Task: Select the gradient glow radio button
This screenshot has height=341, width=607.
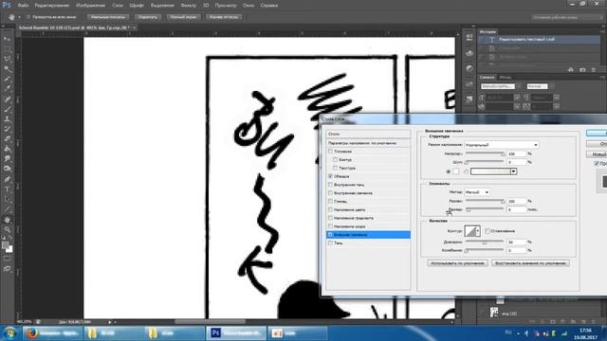Action: point(466,171)
